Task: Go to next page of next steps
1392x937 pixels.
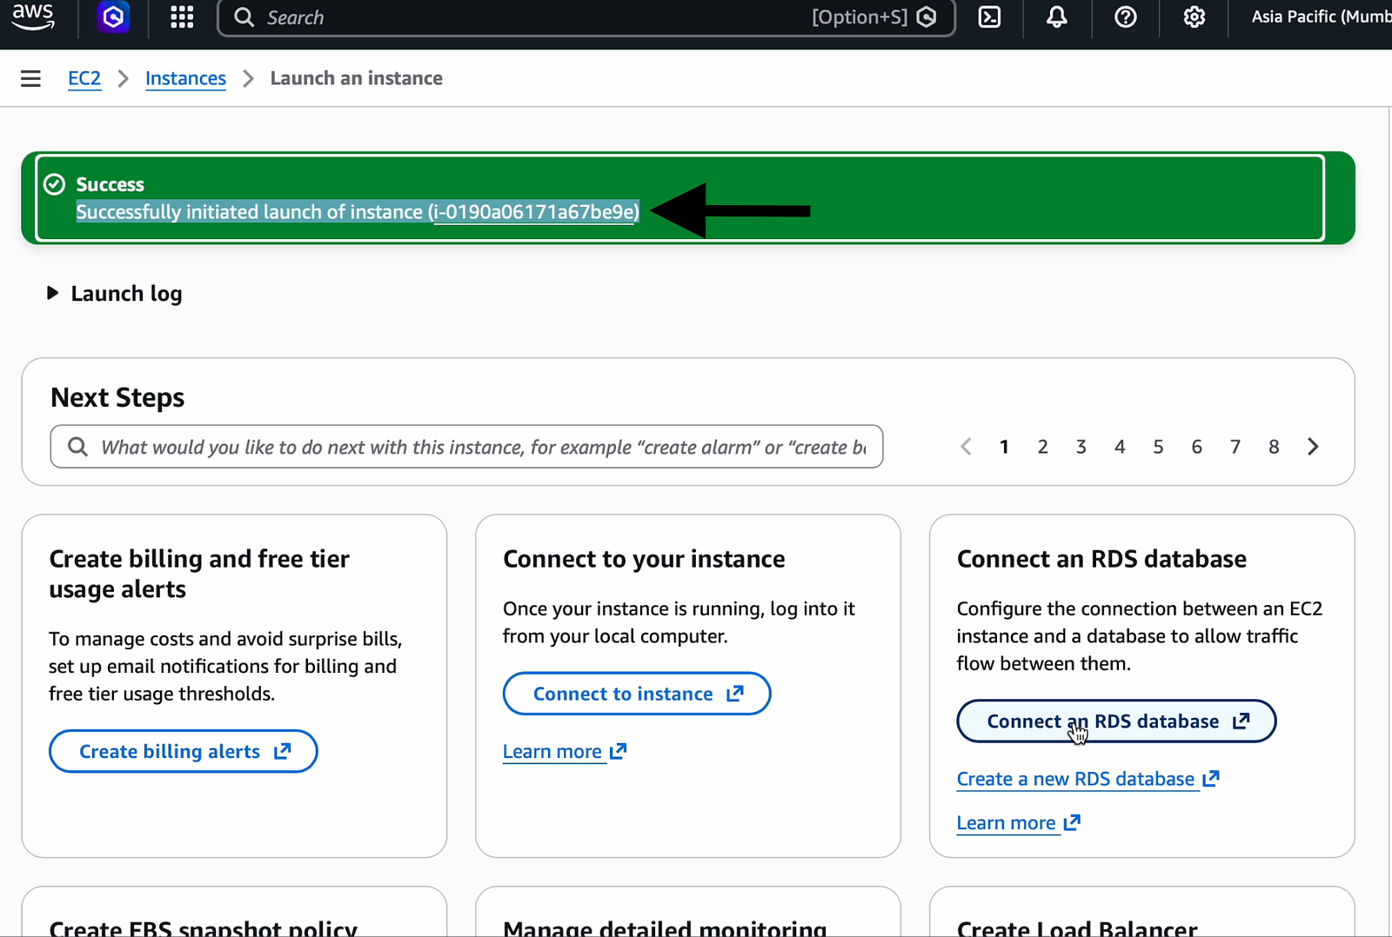Action: (1313, 447)
